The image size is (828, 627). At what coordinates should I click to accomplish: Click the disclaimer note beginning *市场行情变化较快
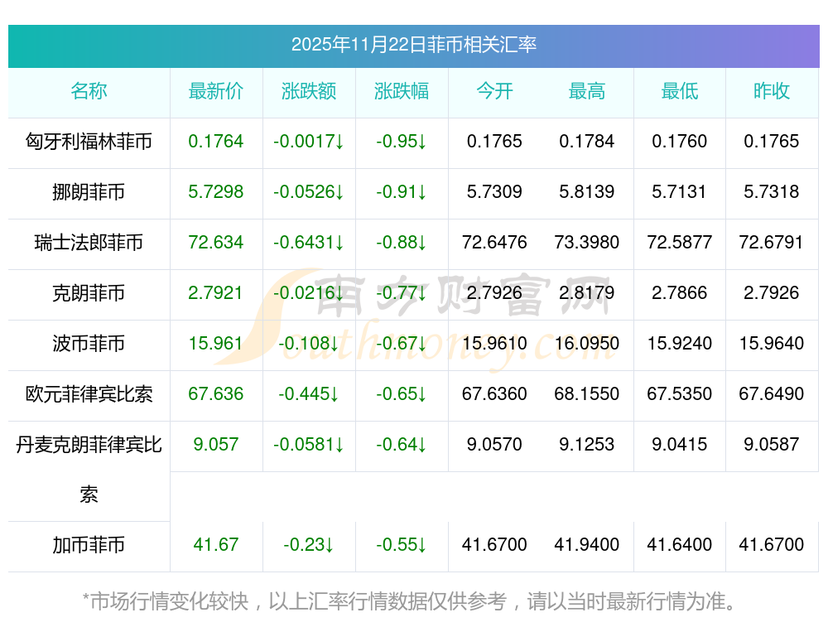(x=410, y=601)
